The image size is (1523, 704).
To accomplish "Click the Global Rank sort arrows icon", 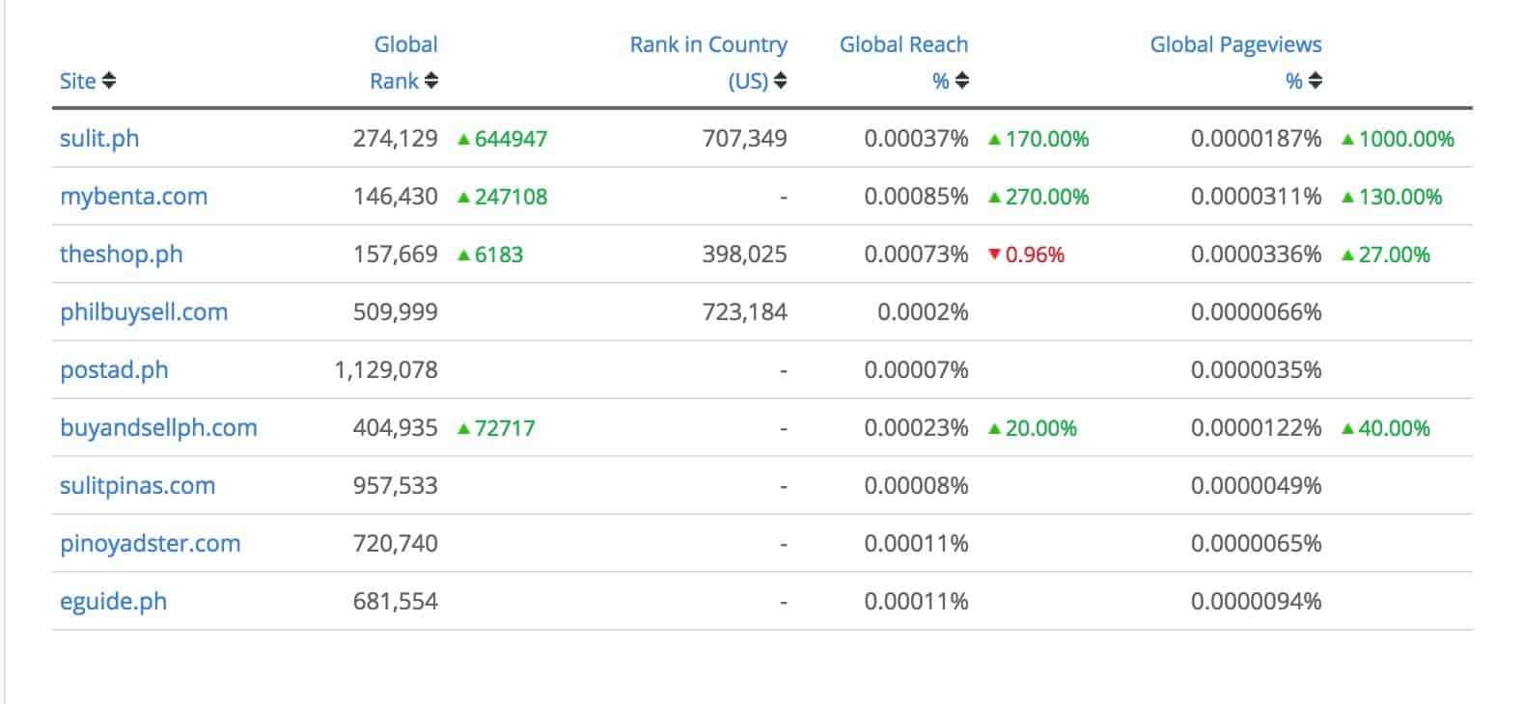I will click(431, 81).
